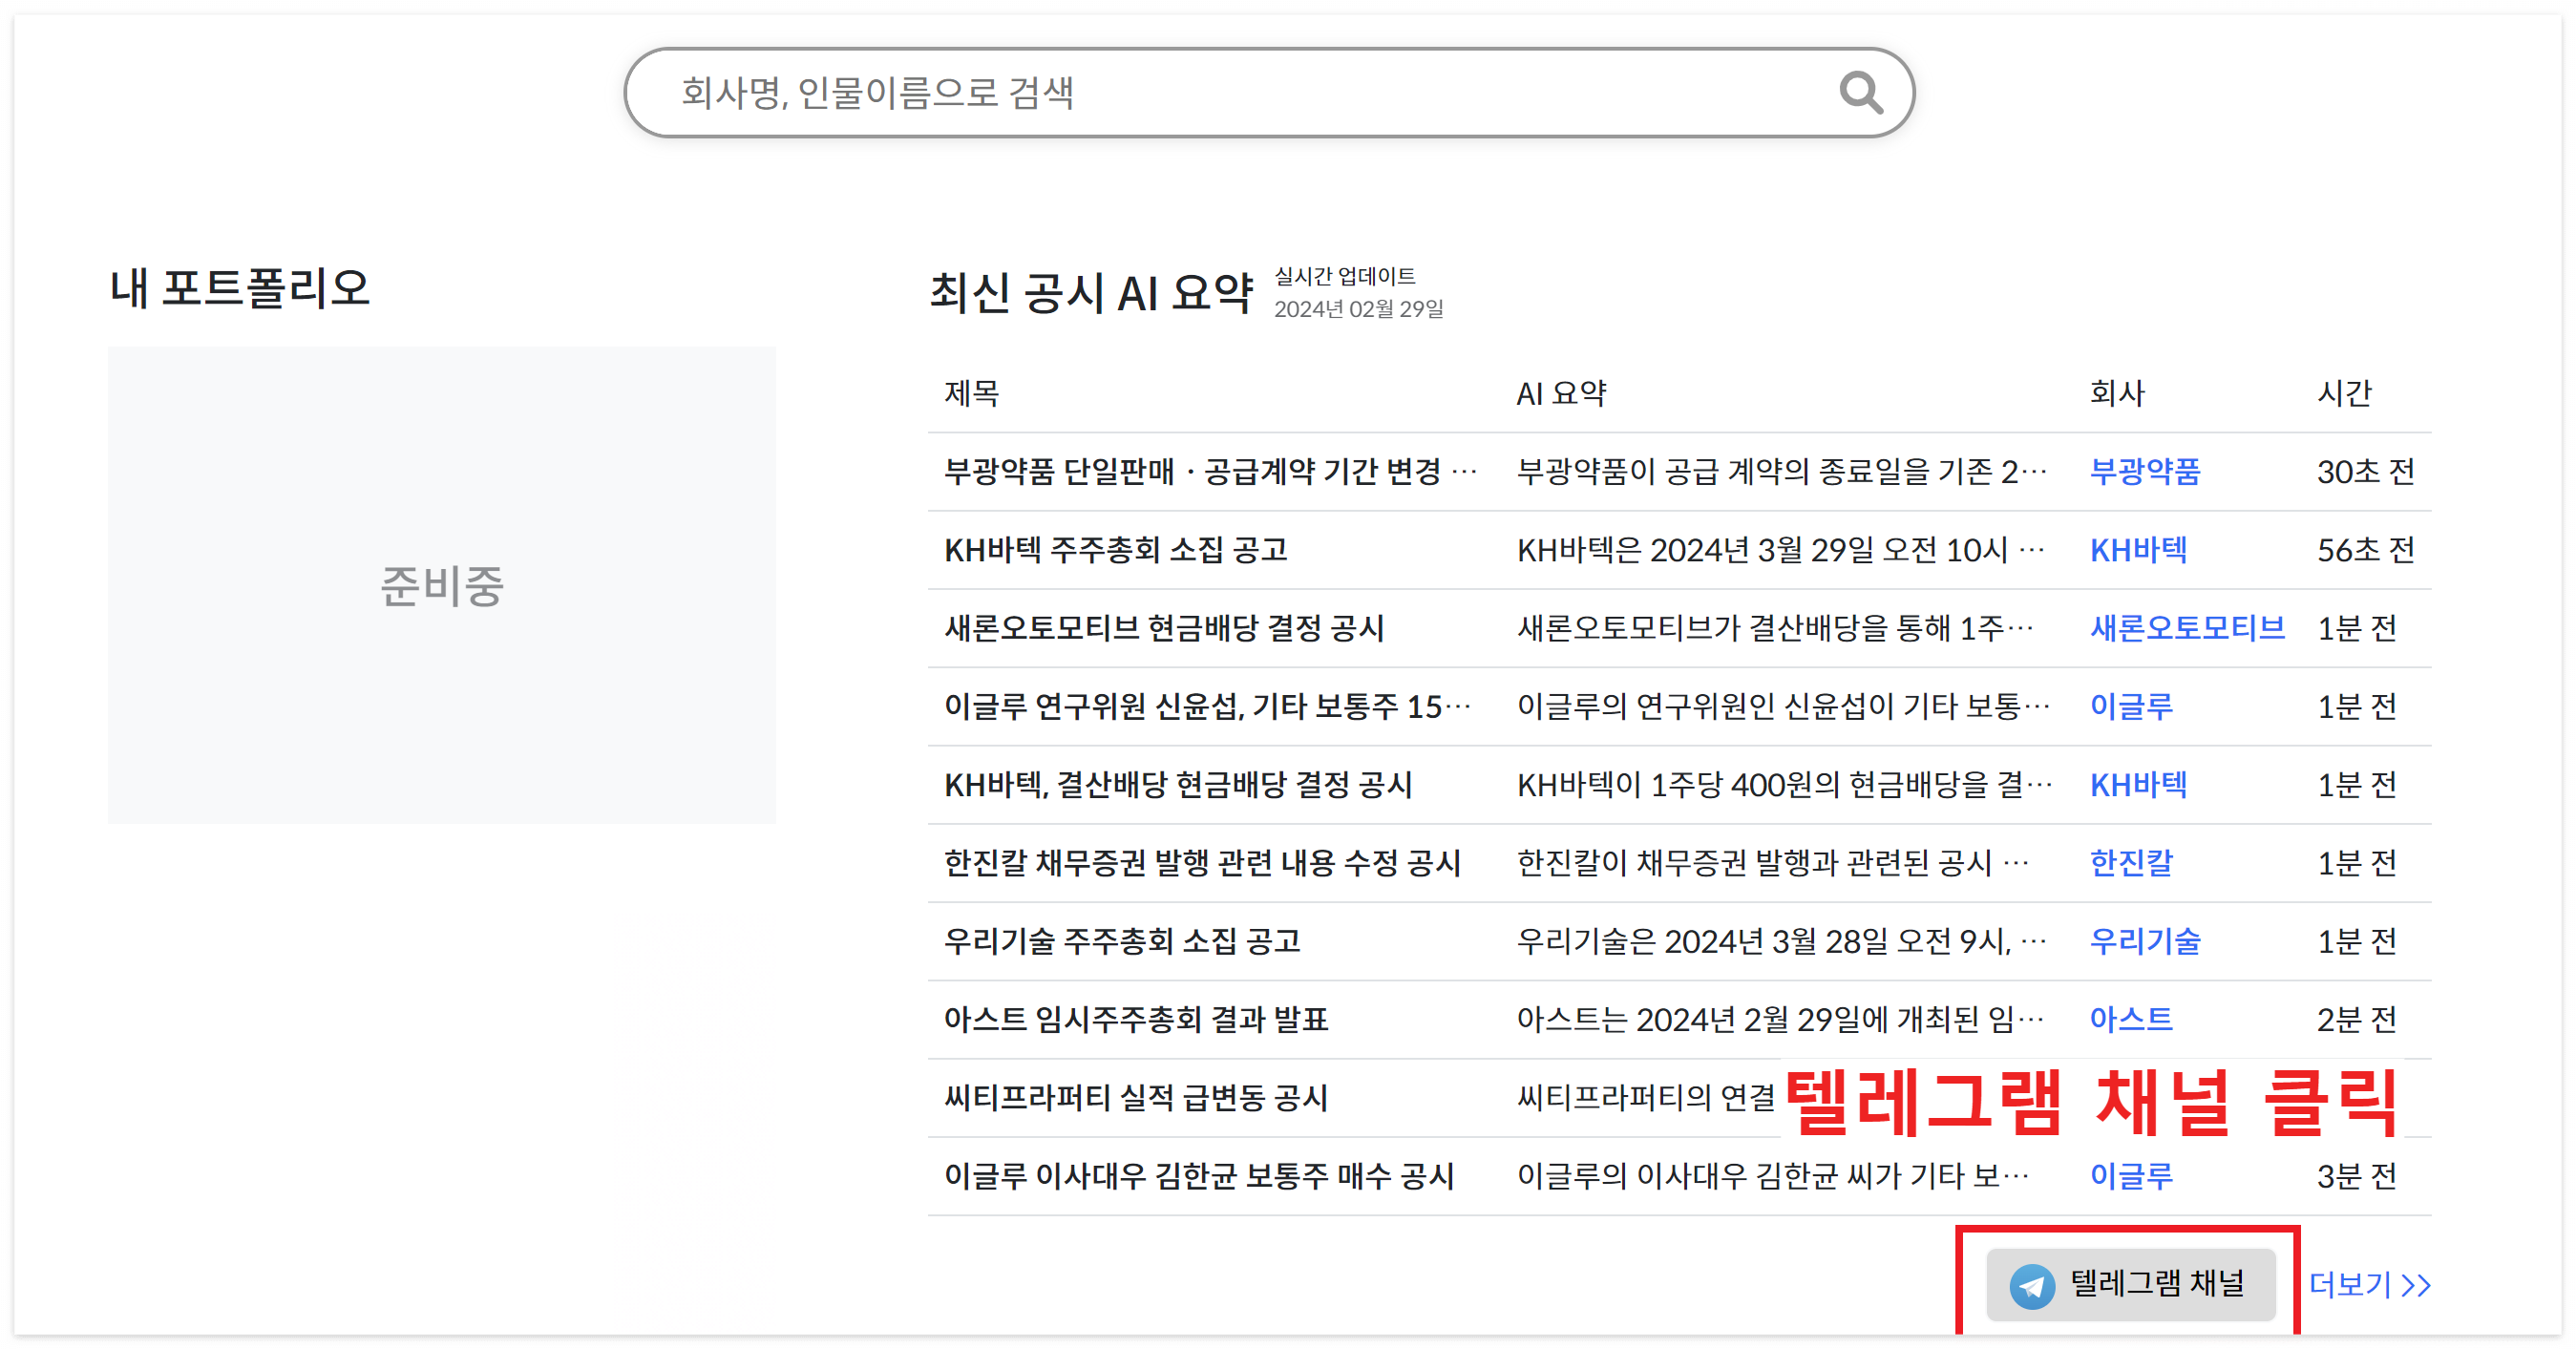This screenshot has height=1349, width=2576.
Task: Click the AI summary starting 부광약품이 공급 계약의 종료일을
Action: pos(1781,471)
